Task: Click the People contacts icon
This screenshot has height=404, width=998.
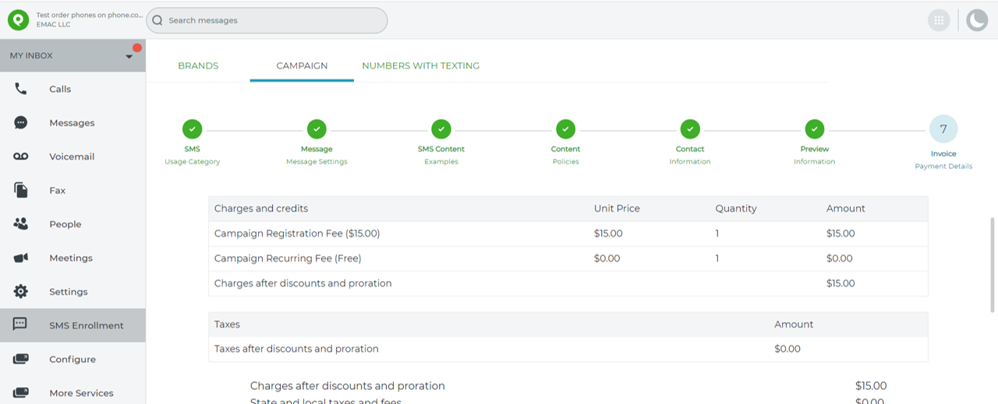Action: [20, 224]
